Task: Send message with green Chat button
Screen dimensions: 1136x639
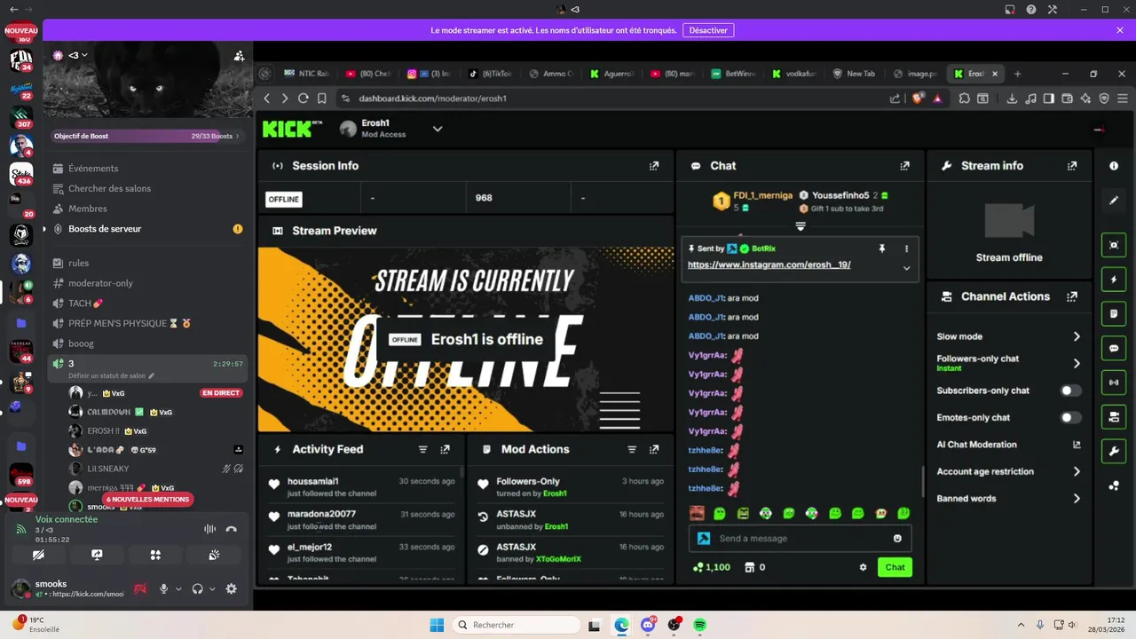Action: 895,567
